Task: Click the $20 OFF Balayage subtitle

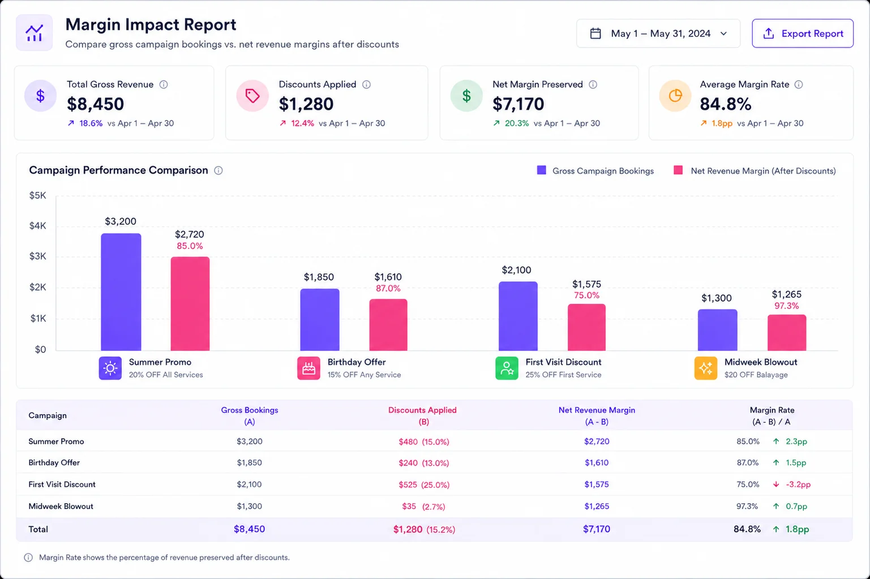Action: (756, 375)
